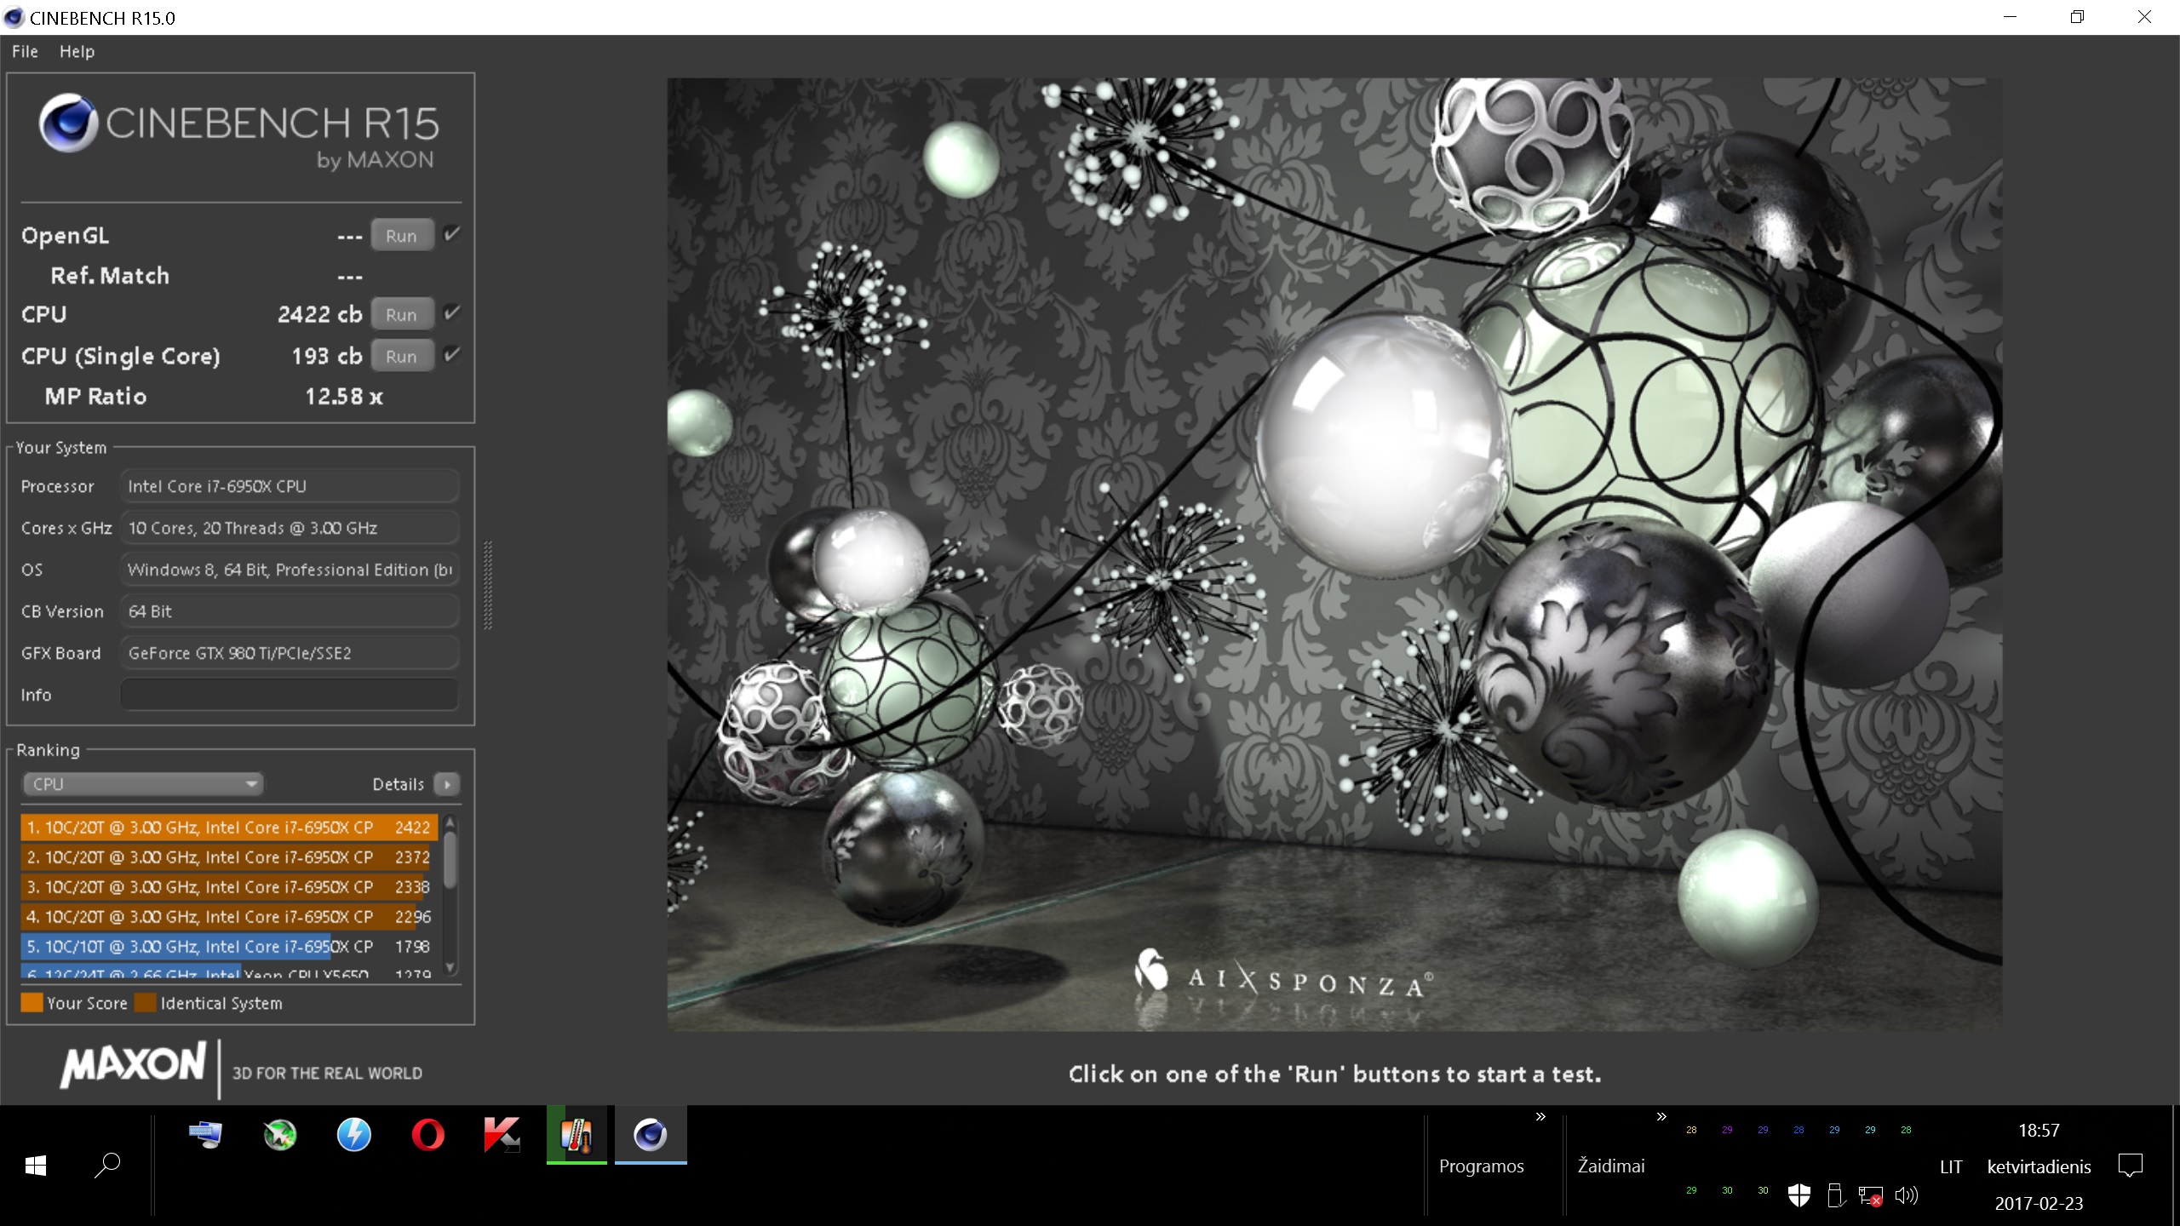Screen dimensions: 2180x1226
Task: Open Windows Defender shield tray icon
Action: click(1799, 1195)
